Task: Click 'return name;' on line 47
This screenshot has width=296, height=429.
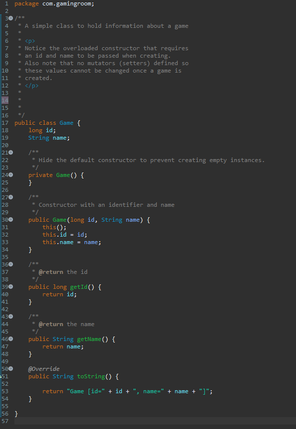Action: coord(63,346)
